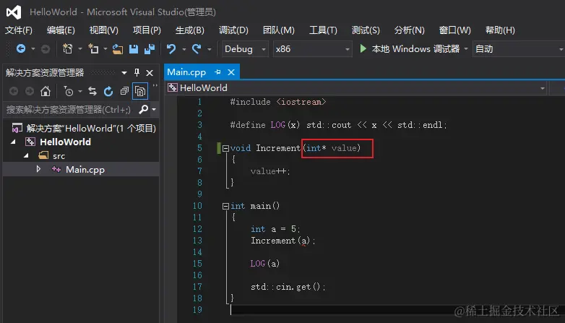The image size is (565, 323).
Task: Click Sync with Active Document icon
Action: click(x=92, y=91)
